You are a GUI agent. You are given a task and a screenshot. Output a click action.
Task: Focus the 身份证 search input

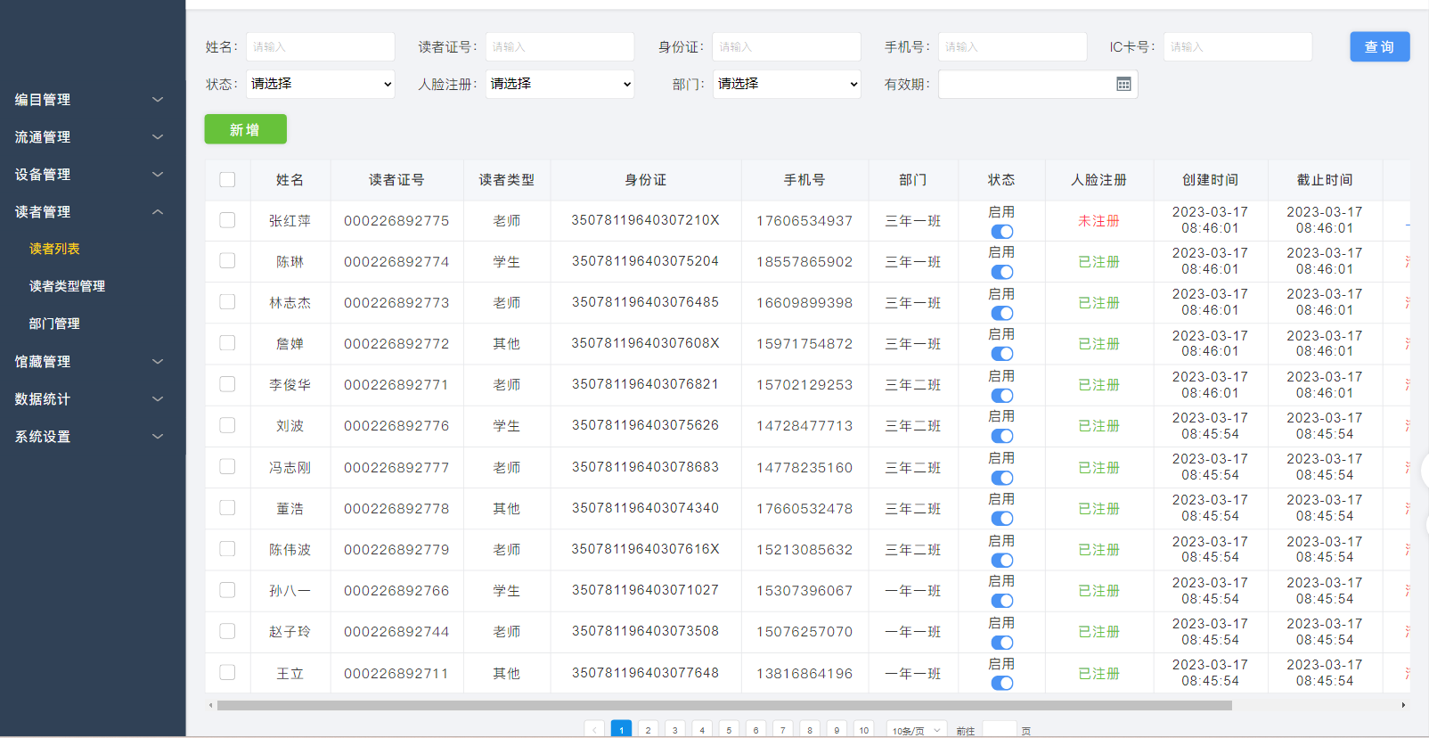[x=787, y=46]
